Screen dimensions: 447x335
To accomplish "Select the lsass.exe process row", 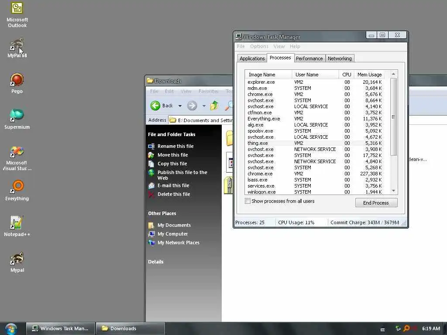I will point(315,180).
